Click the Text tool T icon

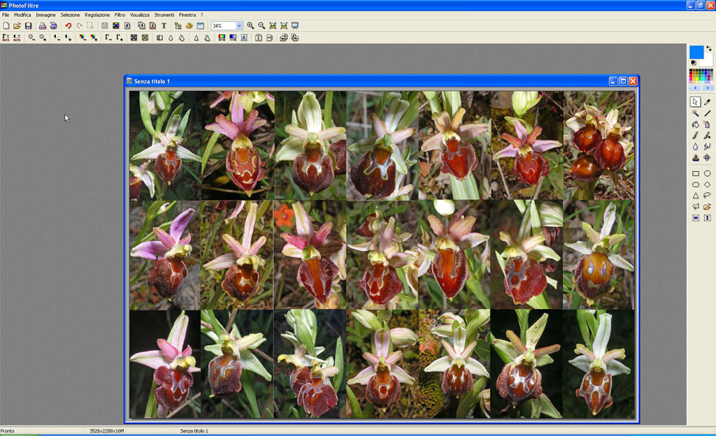[x=164, y=26]
